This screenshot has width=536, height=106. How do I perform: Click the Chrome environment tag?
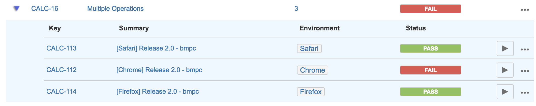coord(312,70)
